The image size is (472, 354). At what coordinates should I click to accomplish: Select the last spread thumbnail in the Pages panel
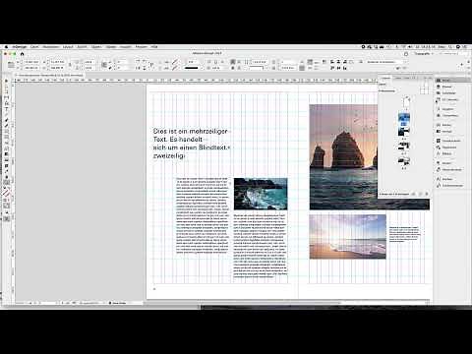404,160
